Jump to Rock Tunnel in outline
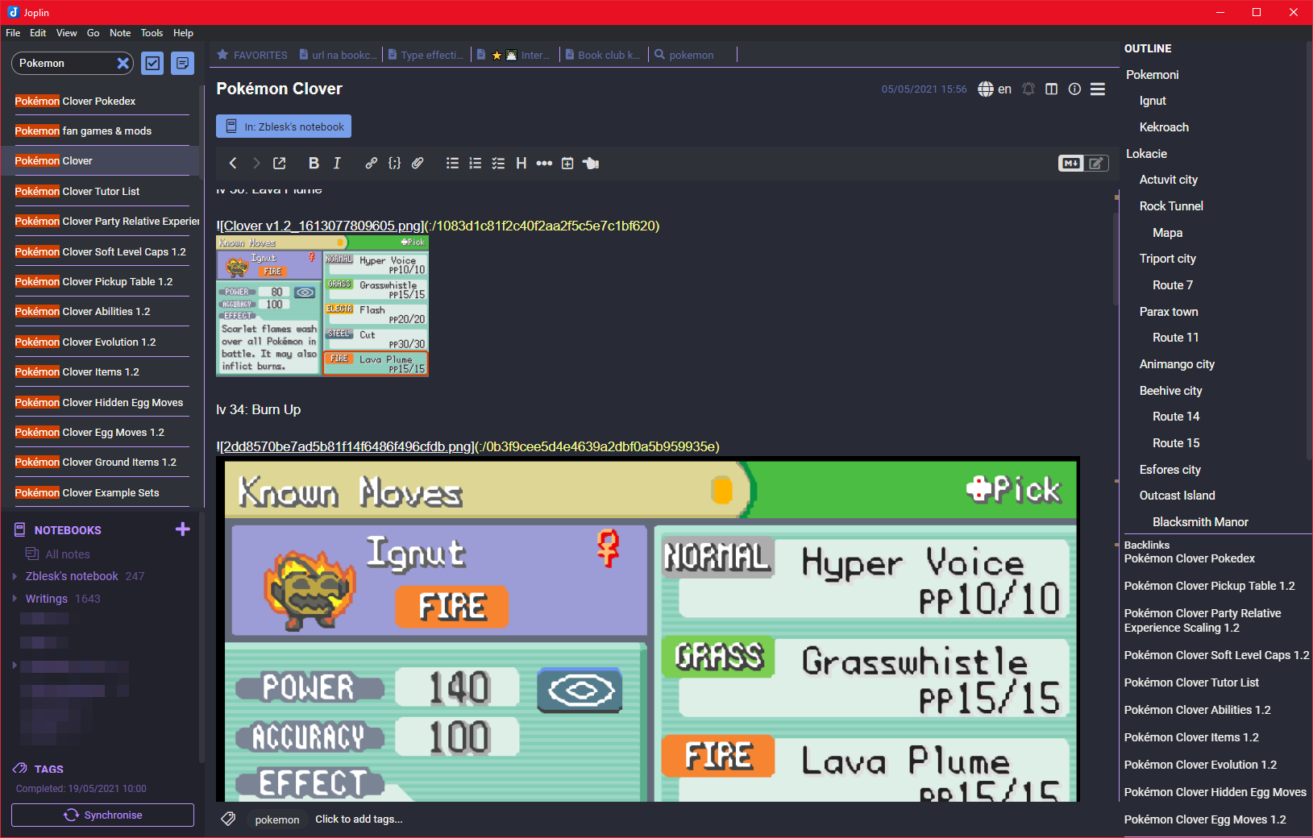The image size is (1313, 838). 1170,206
